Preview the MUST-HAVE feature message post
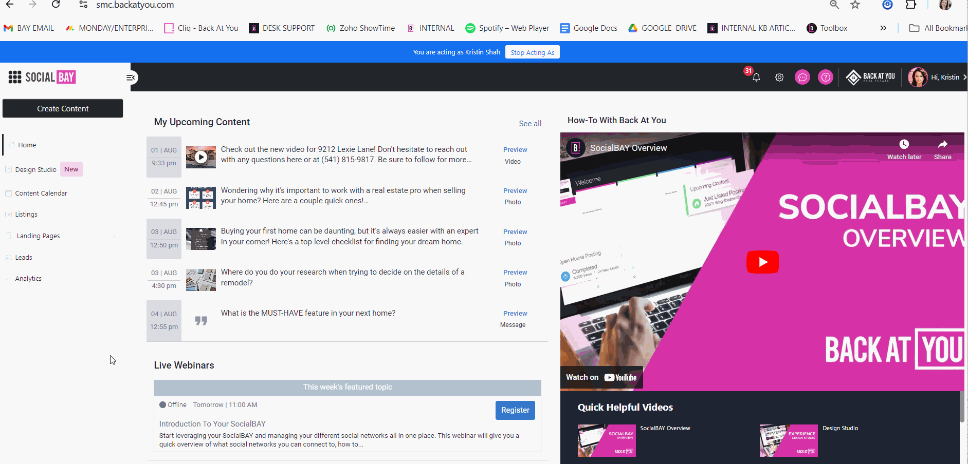 (515, 314)
